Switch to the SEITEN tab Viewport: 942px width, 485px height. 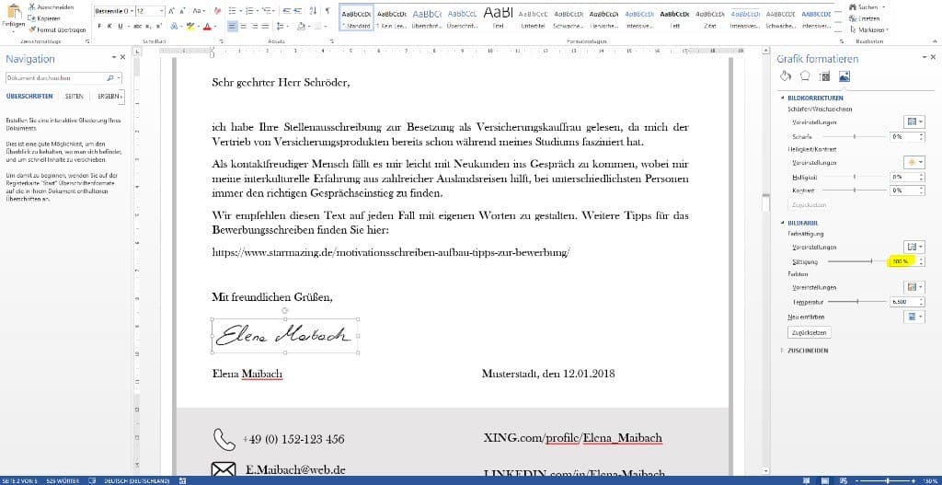[75, 96]
